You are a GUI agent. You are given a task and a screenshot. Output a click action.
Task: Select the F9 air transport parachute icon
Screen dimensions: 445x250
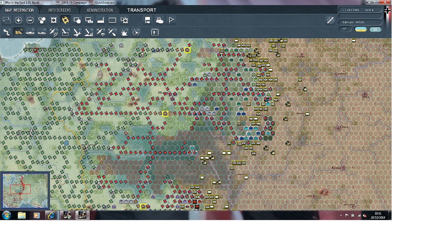[x=101, y=32]
